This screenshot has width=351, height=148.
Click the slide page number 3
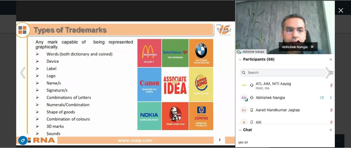[219, 140]
